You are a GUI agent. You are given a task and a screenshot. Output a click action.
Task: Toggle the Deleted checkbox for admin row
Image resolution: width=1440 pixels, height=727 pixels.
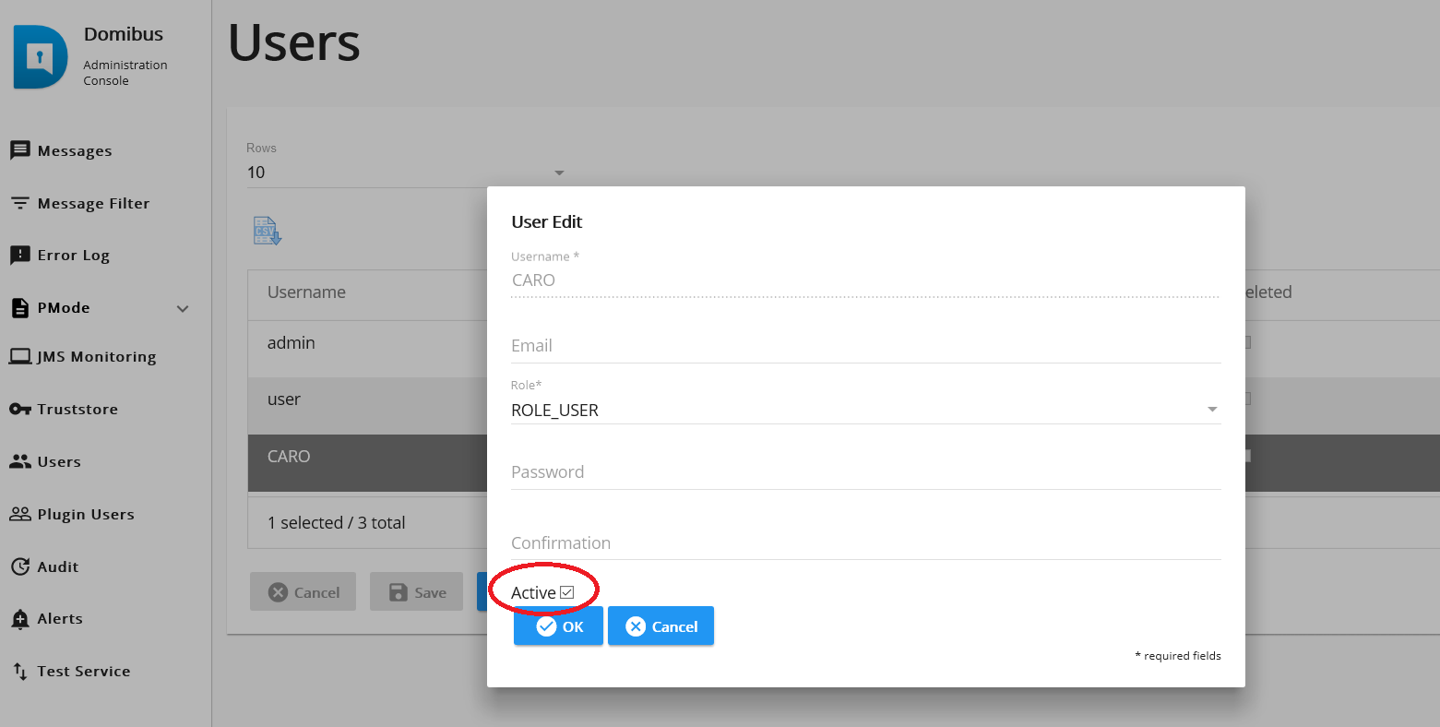pyautogui.click(x=1246, y=342)
